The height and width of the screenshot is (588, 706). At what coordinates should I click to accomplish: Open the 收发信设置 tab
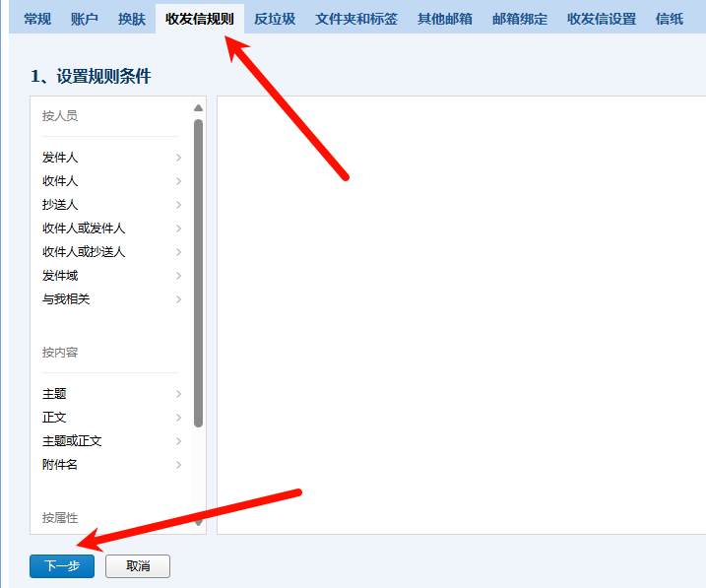[602, 19]
